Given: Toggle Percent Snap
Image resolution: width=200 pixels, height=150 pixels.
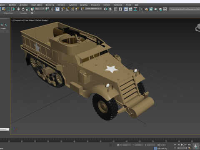Looking at the screenshot, I should click(x=72, y=9).
